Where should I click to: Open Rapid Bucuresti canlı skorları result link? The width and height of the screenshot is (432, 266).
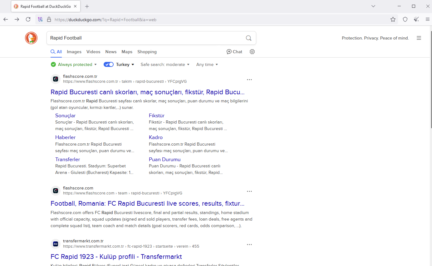(147, 92)
